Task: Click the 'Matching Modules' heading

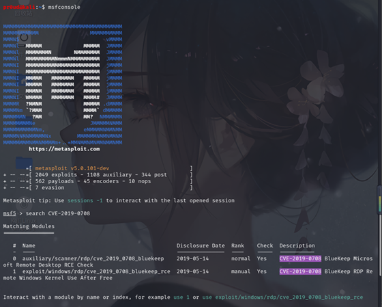Action: pyautogui.click(x=29, y=226)
